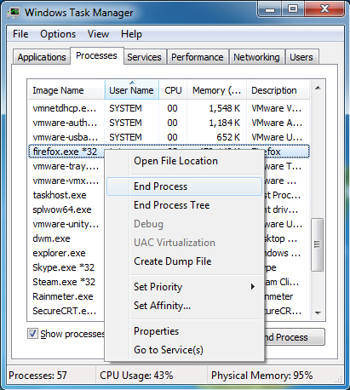350x390 pixels.
Task: Sort by the Image Name column header
Action: pos(66,90)
